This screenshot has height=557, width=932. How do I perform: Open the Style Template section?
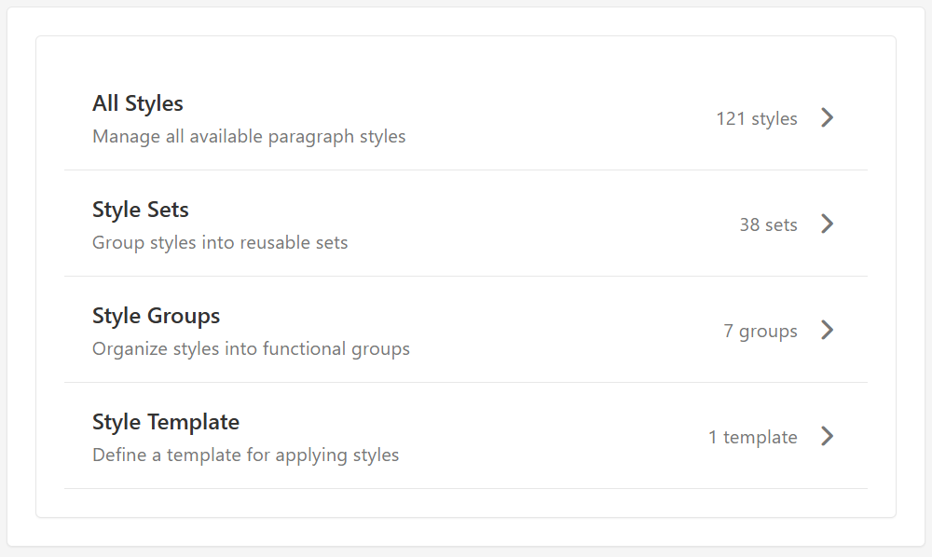466,436
